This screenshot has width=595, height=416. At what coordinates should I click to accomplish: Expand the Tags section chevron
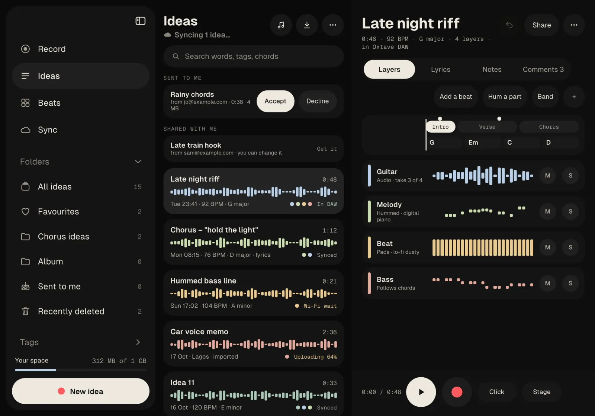point(138,342)
